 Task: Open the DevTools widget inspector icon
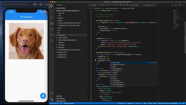(x=128, y=5)
